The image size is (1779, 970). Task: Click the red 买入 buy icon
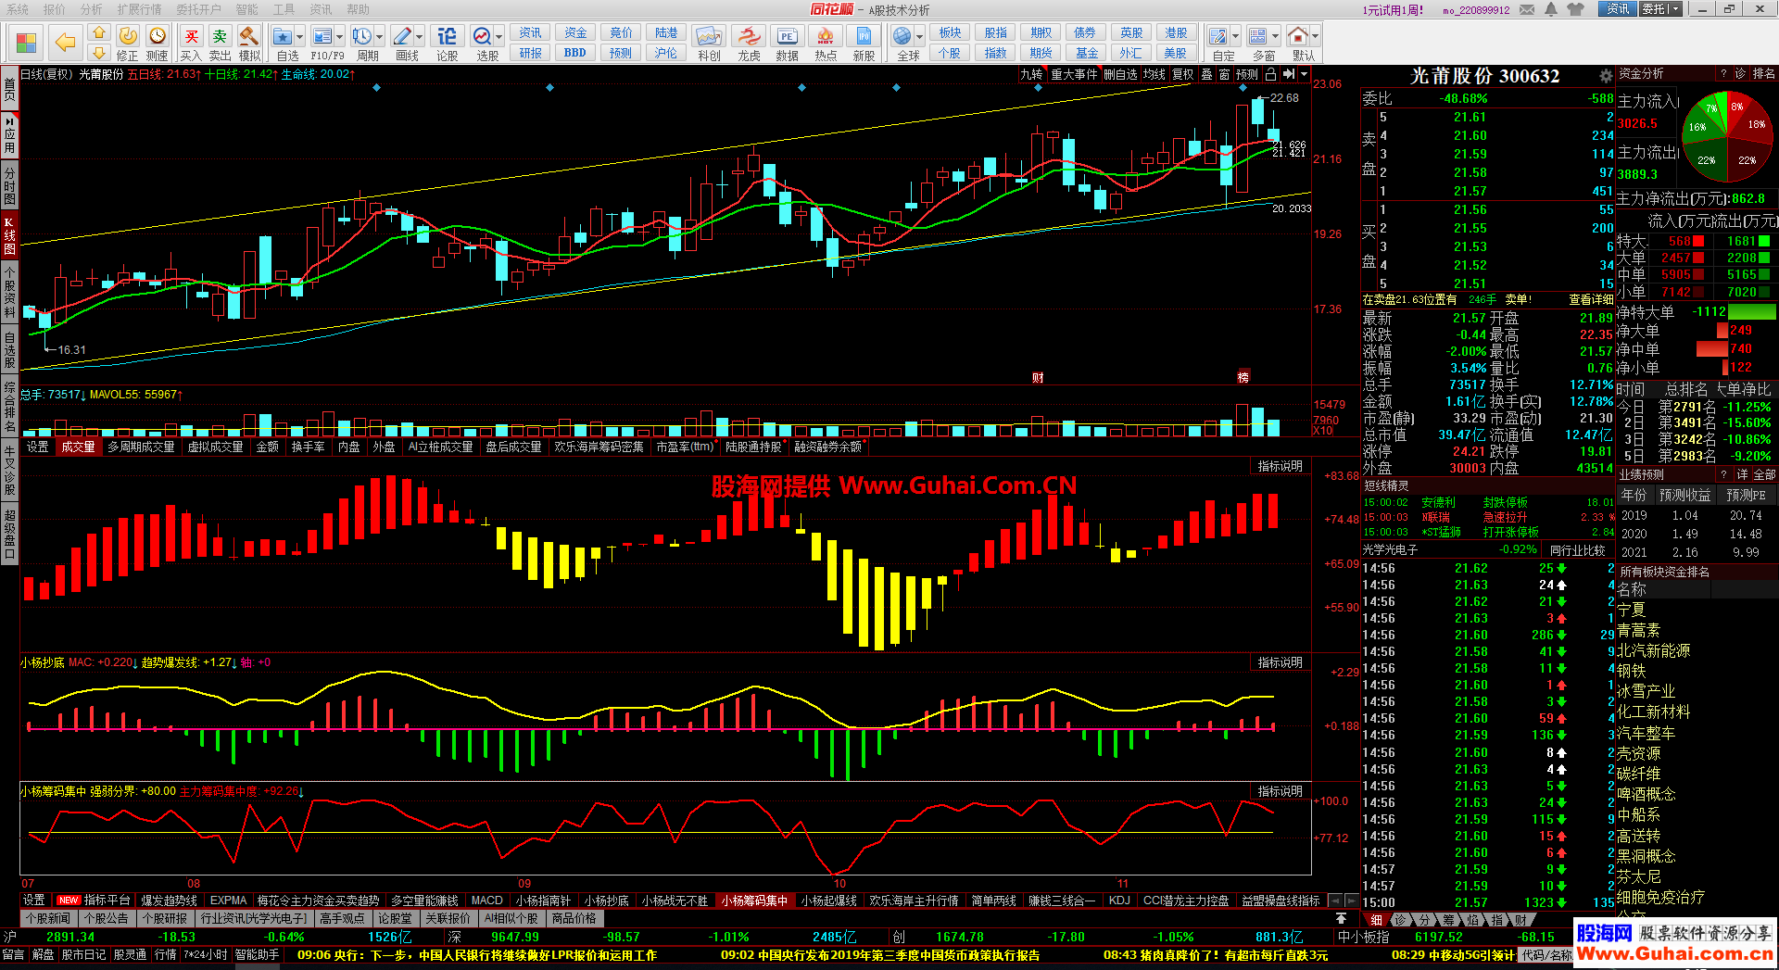(191, 37)
